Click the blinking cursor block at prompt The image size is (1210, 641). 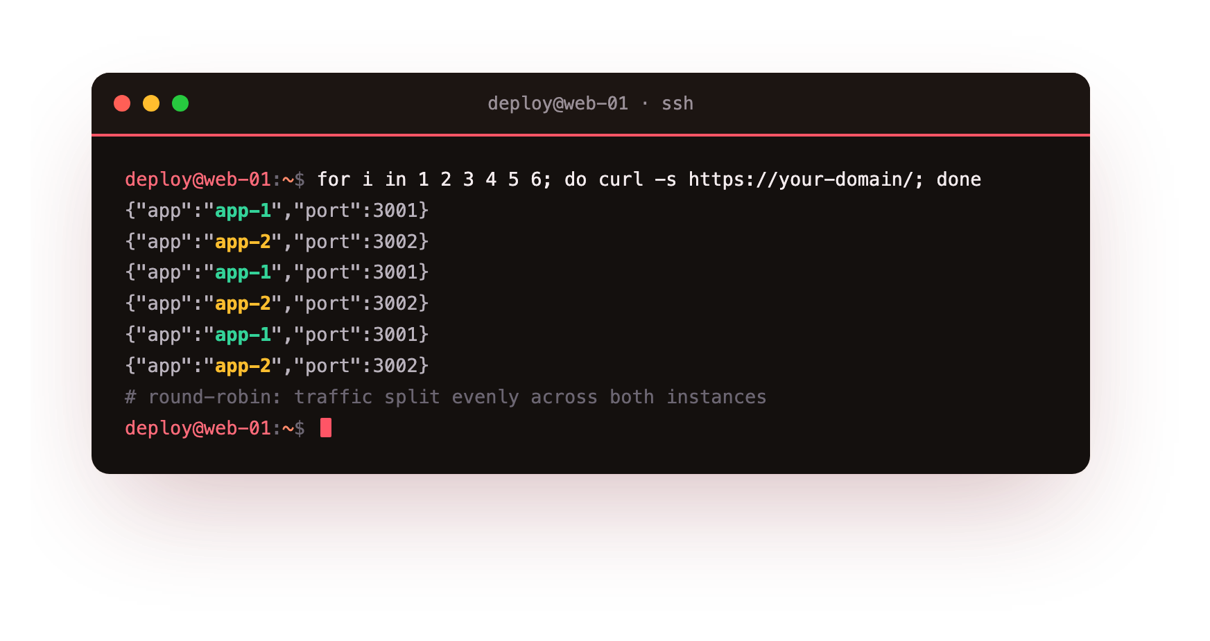(x=326, y=428)
